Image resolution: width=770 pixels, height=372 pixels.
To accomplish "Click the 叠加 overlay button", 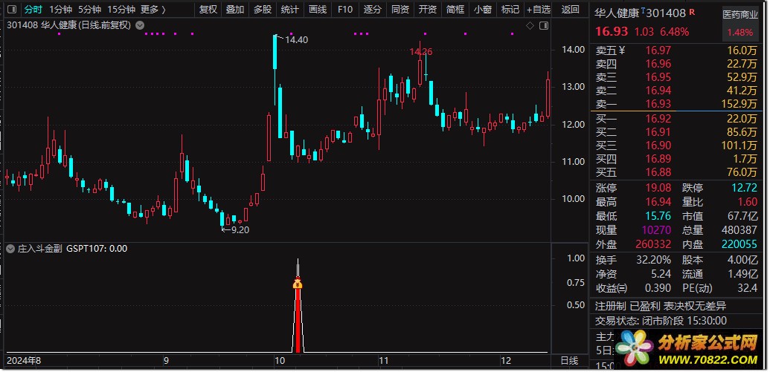I will point(235,10).
